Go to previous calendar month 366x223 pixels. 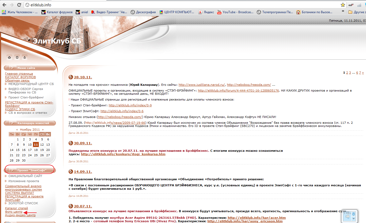click(x=17, y=130)
